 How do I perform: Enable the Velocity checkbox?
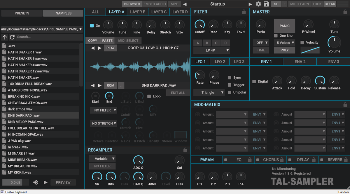302,42
